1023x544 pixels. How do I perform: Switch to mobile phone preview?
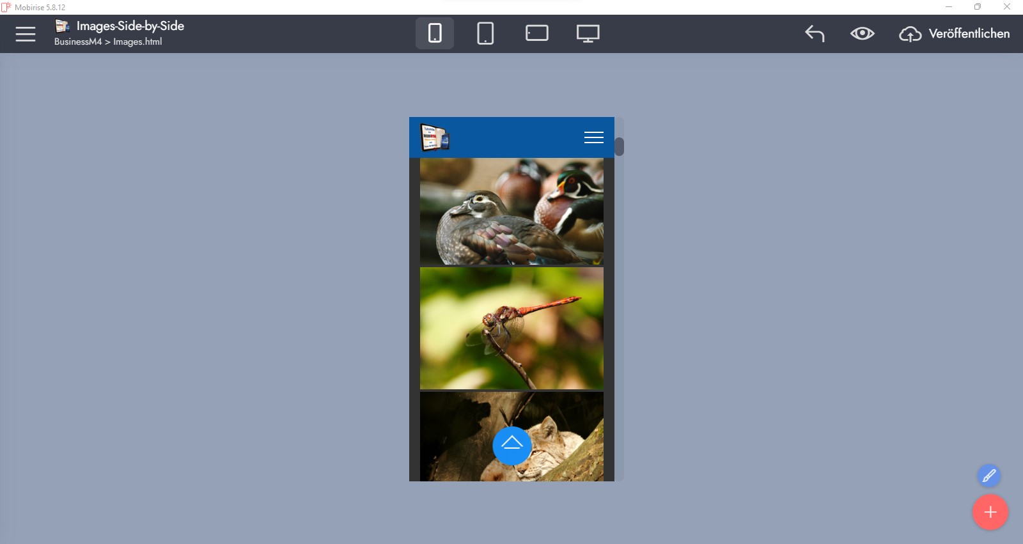pyautogui.click(x=435, y=33)
